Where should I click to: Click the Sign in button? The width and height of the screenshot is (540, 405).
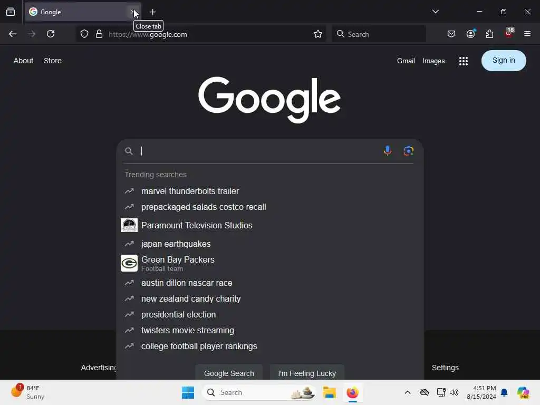pyautogui.click(x=504, y=61)
